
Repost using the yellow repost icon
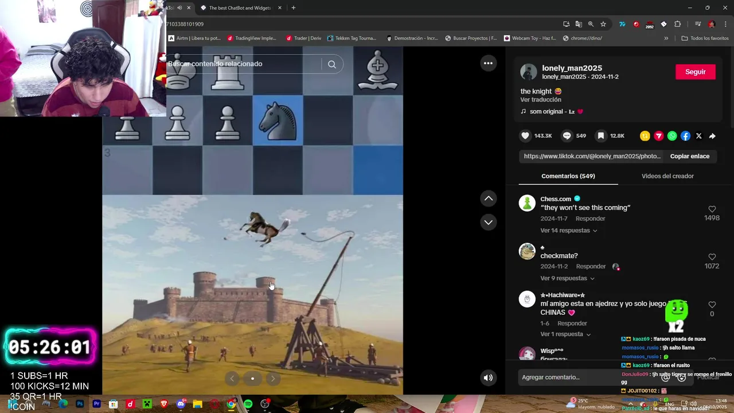[x=645, y=136]
